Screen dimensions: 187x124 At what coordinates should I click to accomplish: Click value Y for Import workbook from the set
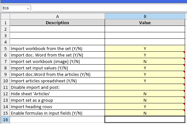(145, 48)
